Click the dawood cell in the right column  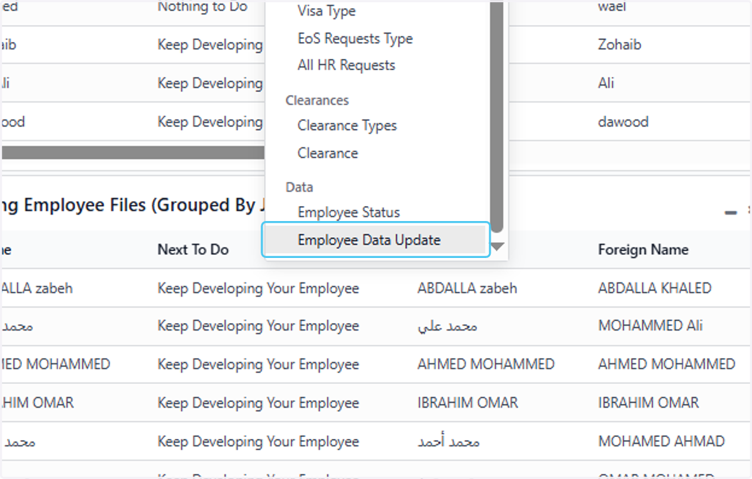623,121
